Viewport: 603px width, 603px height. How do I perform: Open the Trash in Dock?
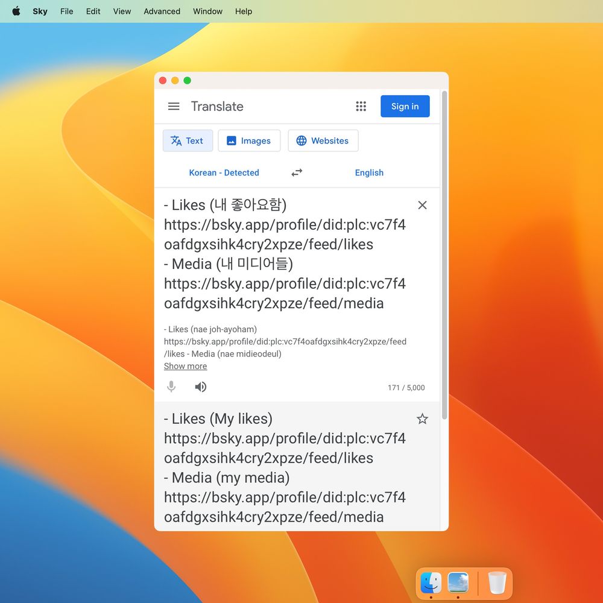point(497,582)
